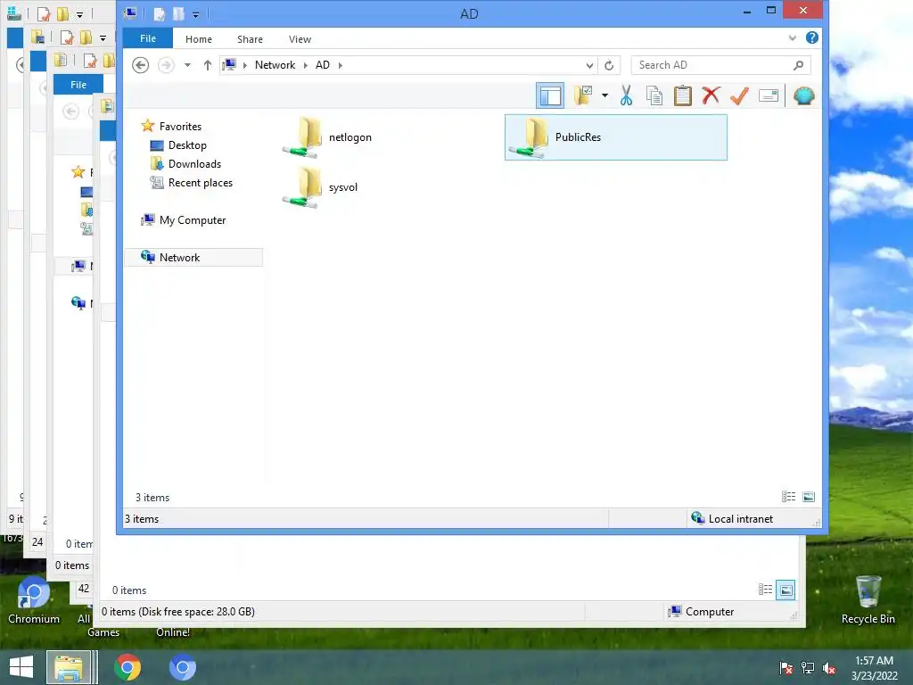Click the network tray icon
The width and height of the screenshot is (913, 685).
pos(808,667)
